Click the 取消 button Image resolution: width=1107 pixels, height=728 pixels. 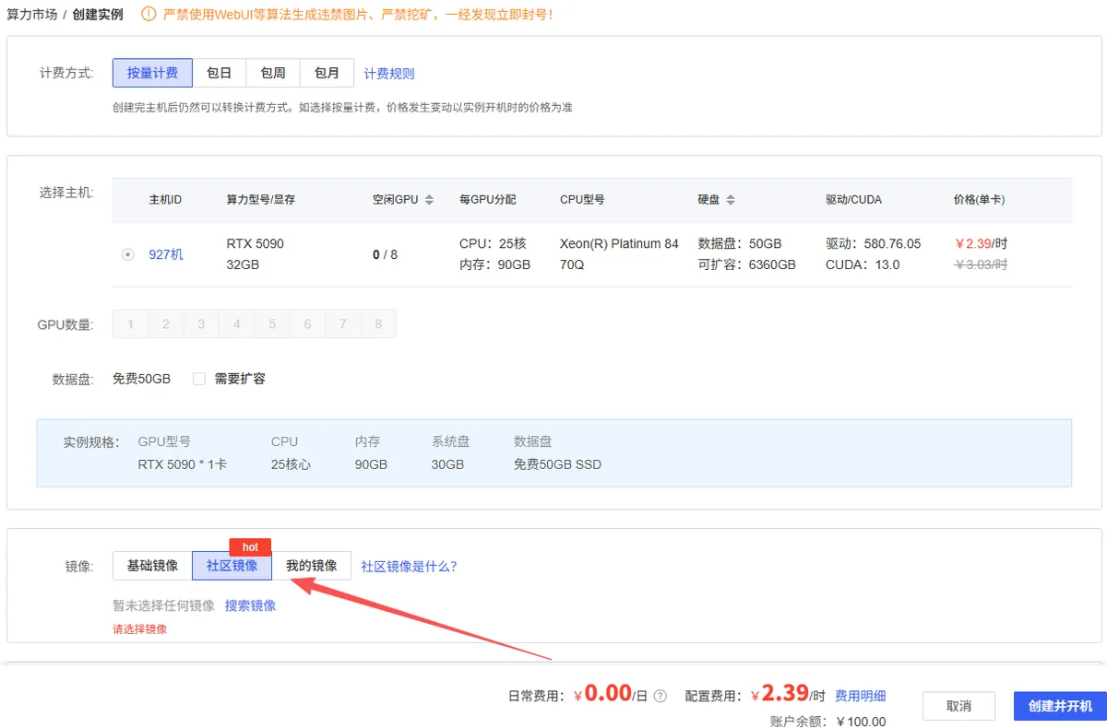pyautogui.click(x=958, y=706)
